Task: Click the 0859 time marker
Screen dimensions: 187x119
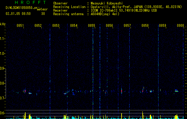Action: click(163, 26)
